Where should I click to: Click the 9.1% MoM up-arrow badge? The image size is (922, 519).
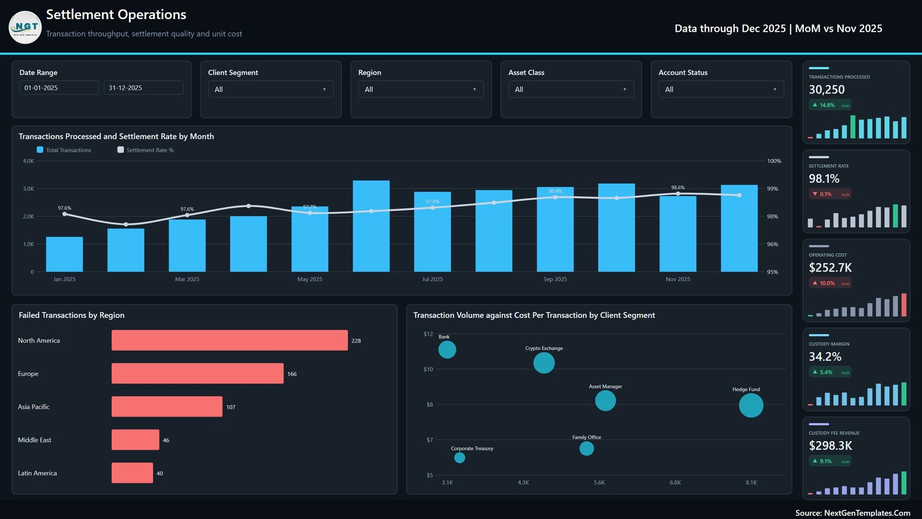coord(830,461)
